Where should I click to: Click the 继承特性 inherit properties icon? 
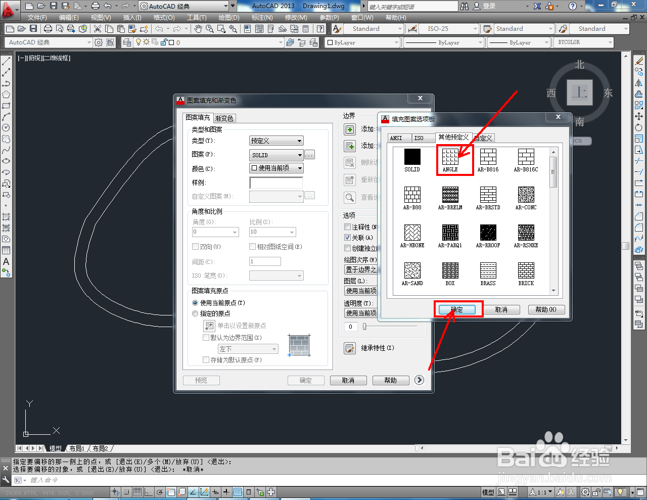point(350,348)
